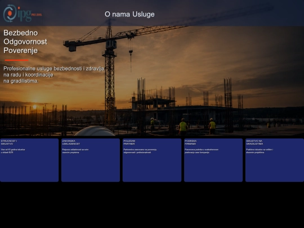Click the 'Bezbedno' heading line
This screenshot has width=304, height=228.
point(21,33)
